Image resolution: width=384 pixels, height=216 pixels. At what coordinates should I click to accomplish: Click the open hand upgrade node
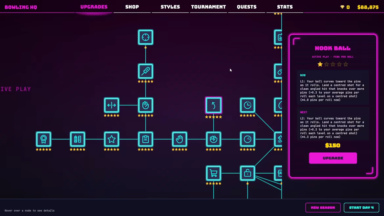(x=180, y=139)
